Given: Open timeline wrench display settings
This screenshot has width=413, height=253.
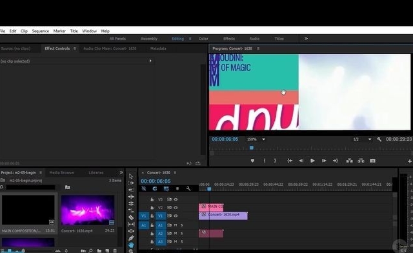Looking at the screenshot, I should point(188,188).
